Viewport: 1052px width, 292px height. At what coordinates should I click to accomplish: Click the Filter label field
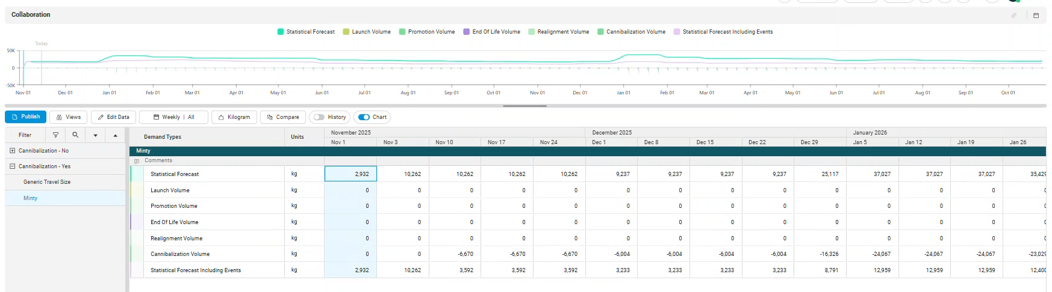pyautogui.click(x=25, y=135)
